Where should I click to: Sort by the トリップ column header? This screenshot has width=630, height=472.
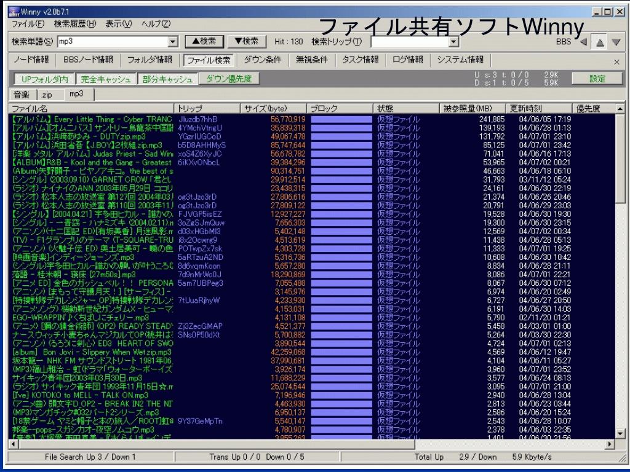click(207, 108)
